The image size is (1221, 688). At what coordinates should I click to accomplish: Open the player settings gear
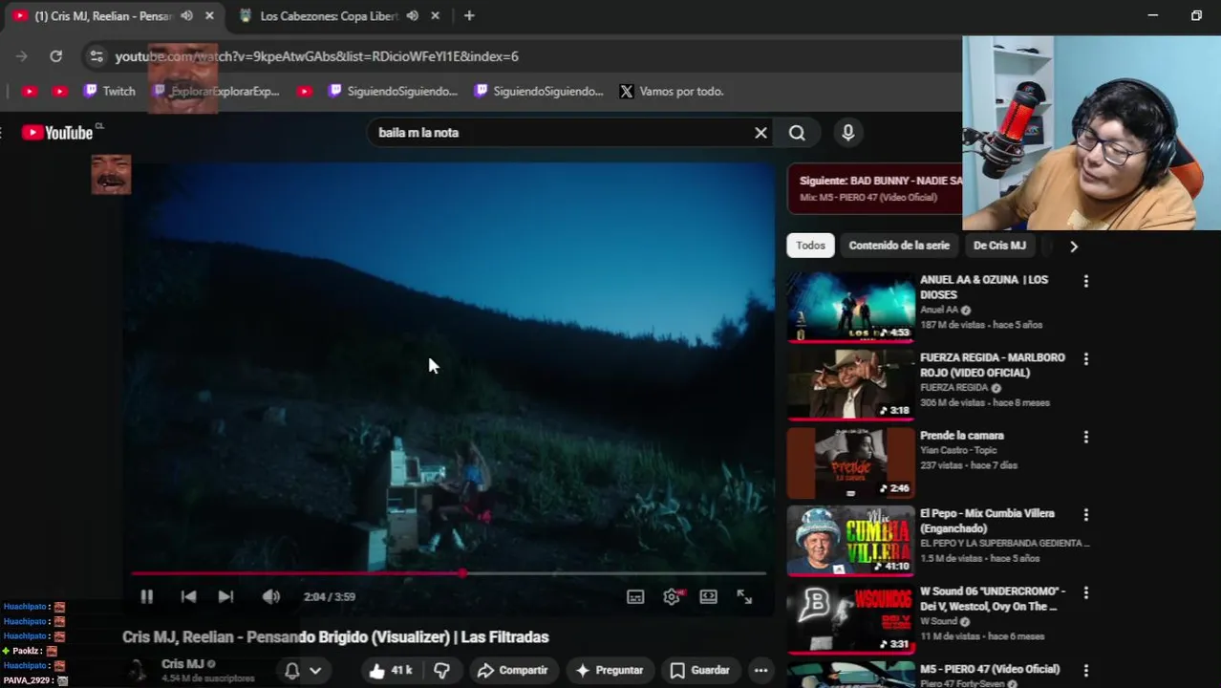(672, 596)
